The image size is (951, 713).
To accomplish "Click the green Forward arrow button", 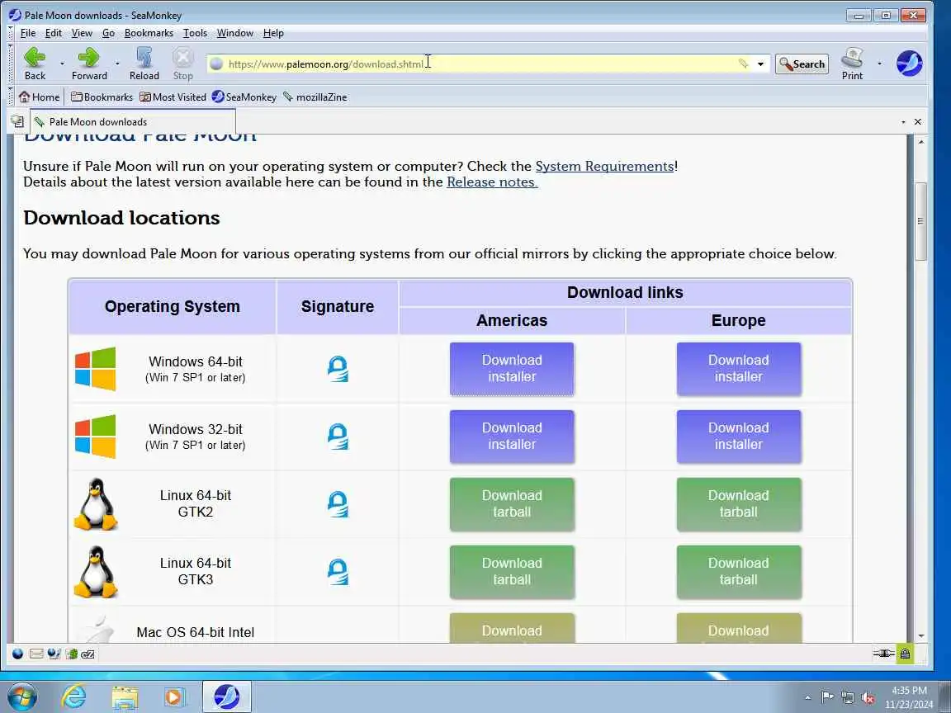I will 89,64.
